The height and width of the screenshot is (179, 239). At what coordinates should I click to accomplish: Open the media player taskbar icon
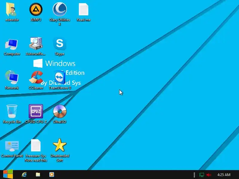click(51, 175)
